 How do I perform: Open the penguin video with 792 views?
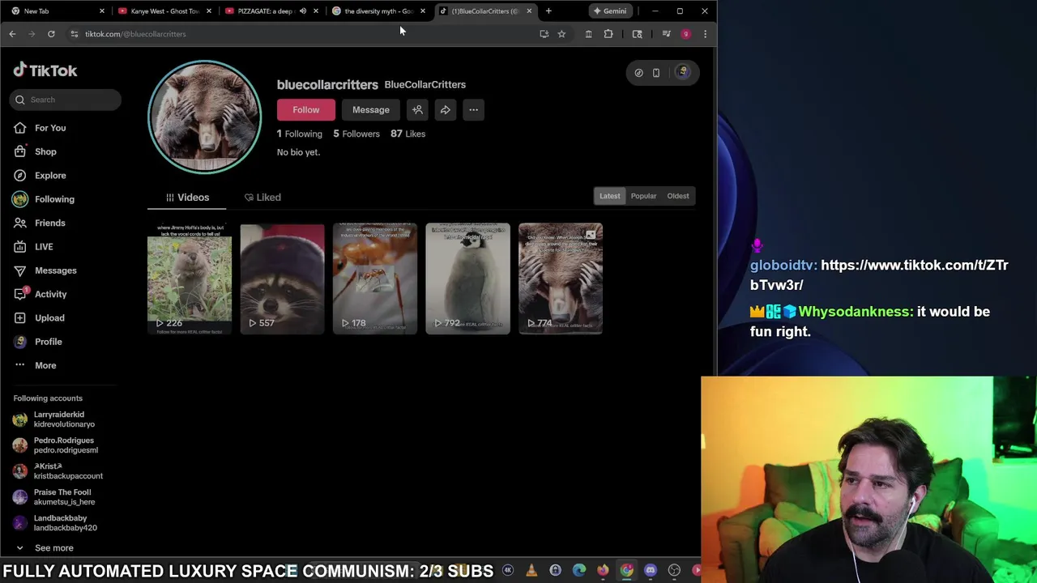[x=467, y=279]
